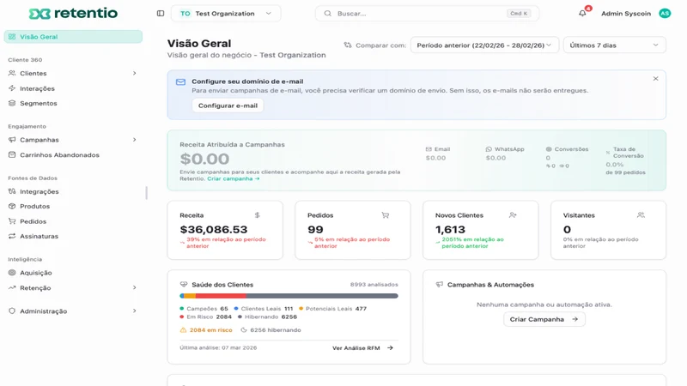
Task: Click the search magnifier icon
Action: [x=327, y=14]
